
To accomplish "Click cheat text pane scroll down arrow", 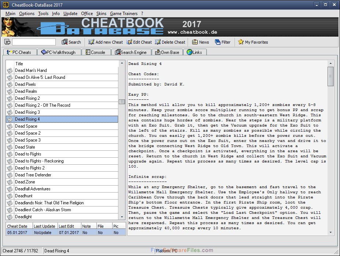I will point(330,233).
